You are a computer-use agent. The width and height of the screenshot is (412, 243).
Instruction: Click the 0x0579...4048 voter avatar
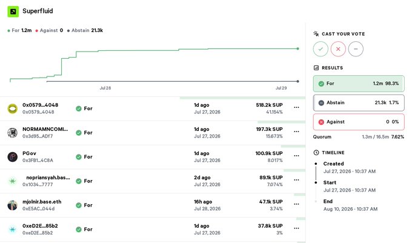coord(12,108)
